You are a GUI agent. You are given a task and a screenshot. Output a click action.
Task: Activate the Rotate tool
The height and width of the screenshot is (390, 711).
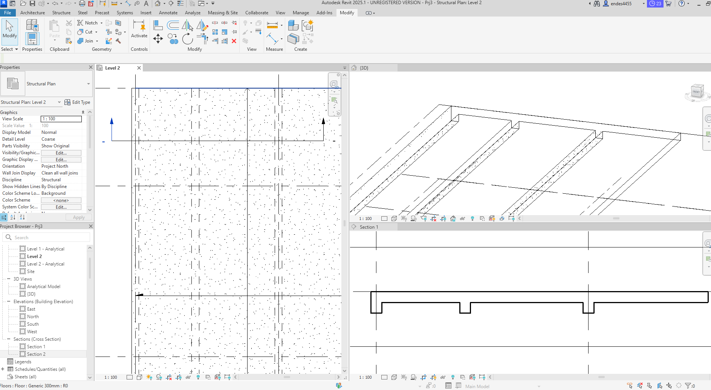pyautogui.click(x=188, y=39)
